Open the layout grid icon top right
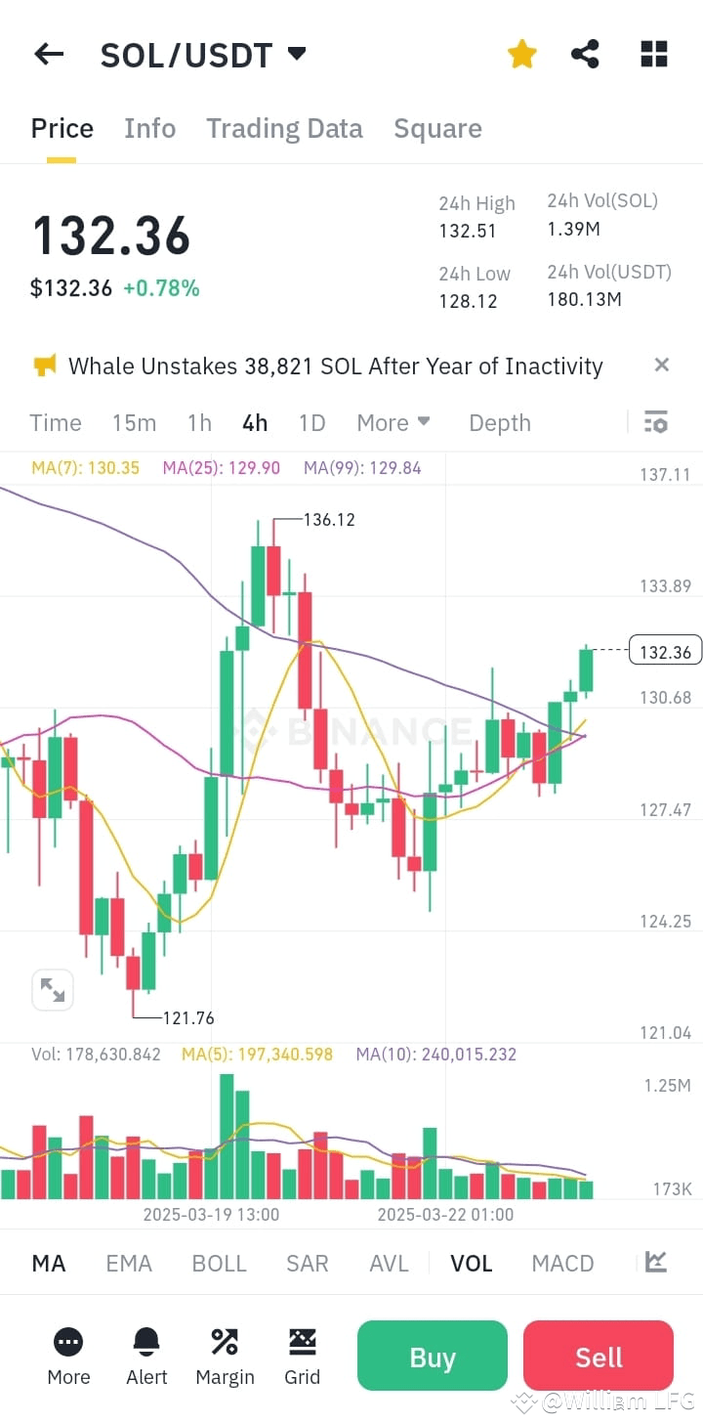703x1423 pixels. pos(653,54)
